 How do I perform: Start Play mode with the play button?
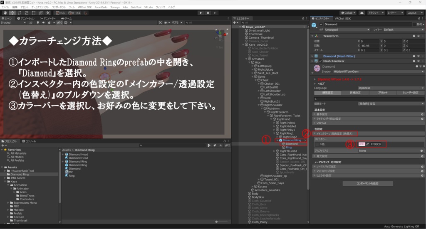[x=201, y=13]
